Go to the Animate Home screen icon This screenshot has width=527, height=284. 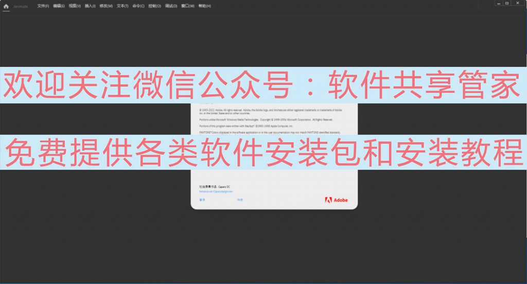pos(6,6)
